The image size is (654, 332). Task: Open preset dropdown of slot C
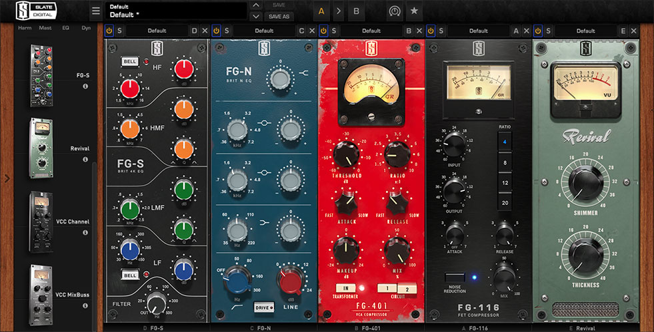[x=264, y=31]
